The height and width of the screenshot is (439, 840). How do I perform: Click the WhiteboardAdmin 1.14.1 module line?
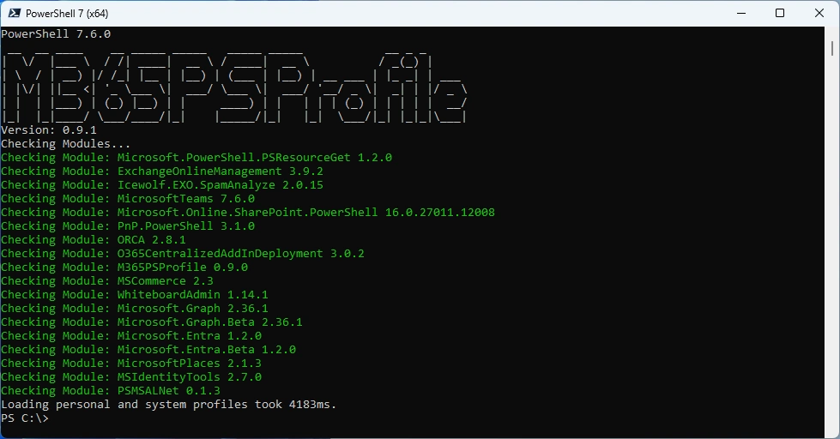[x=135, y=295]
